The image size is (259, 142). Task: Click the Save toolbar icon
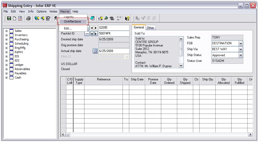pos(9,18)
